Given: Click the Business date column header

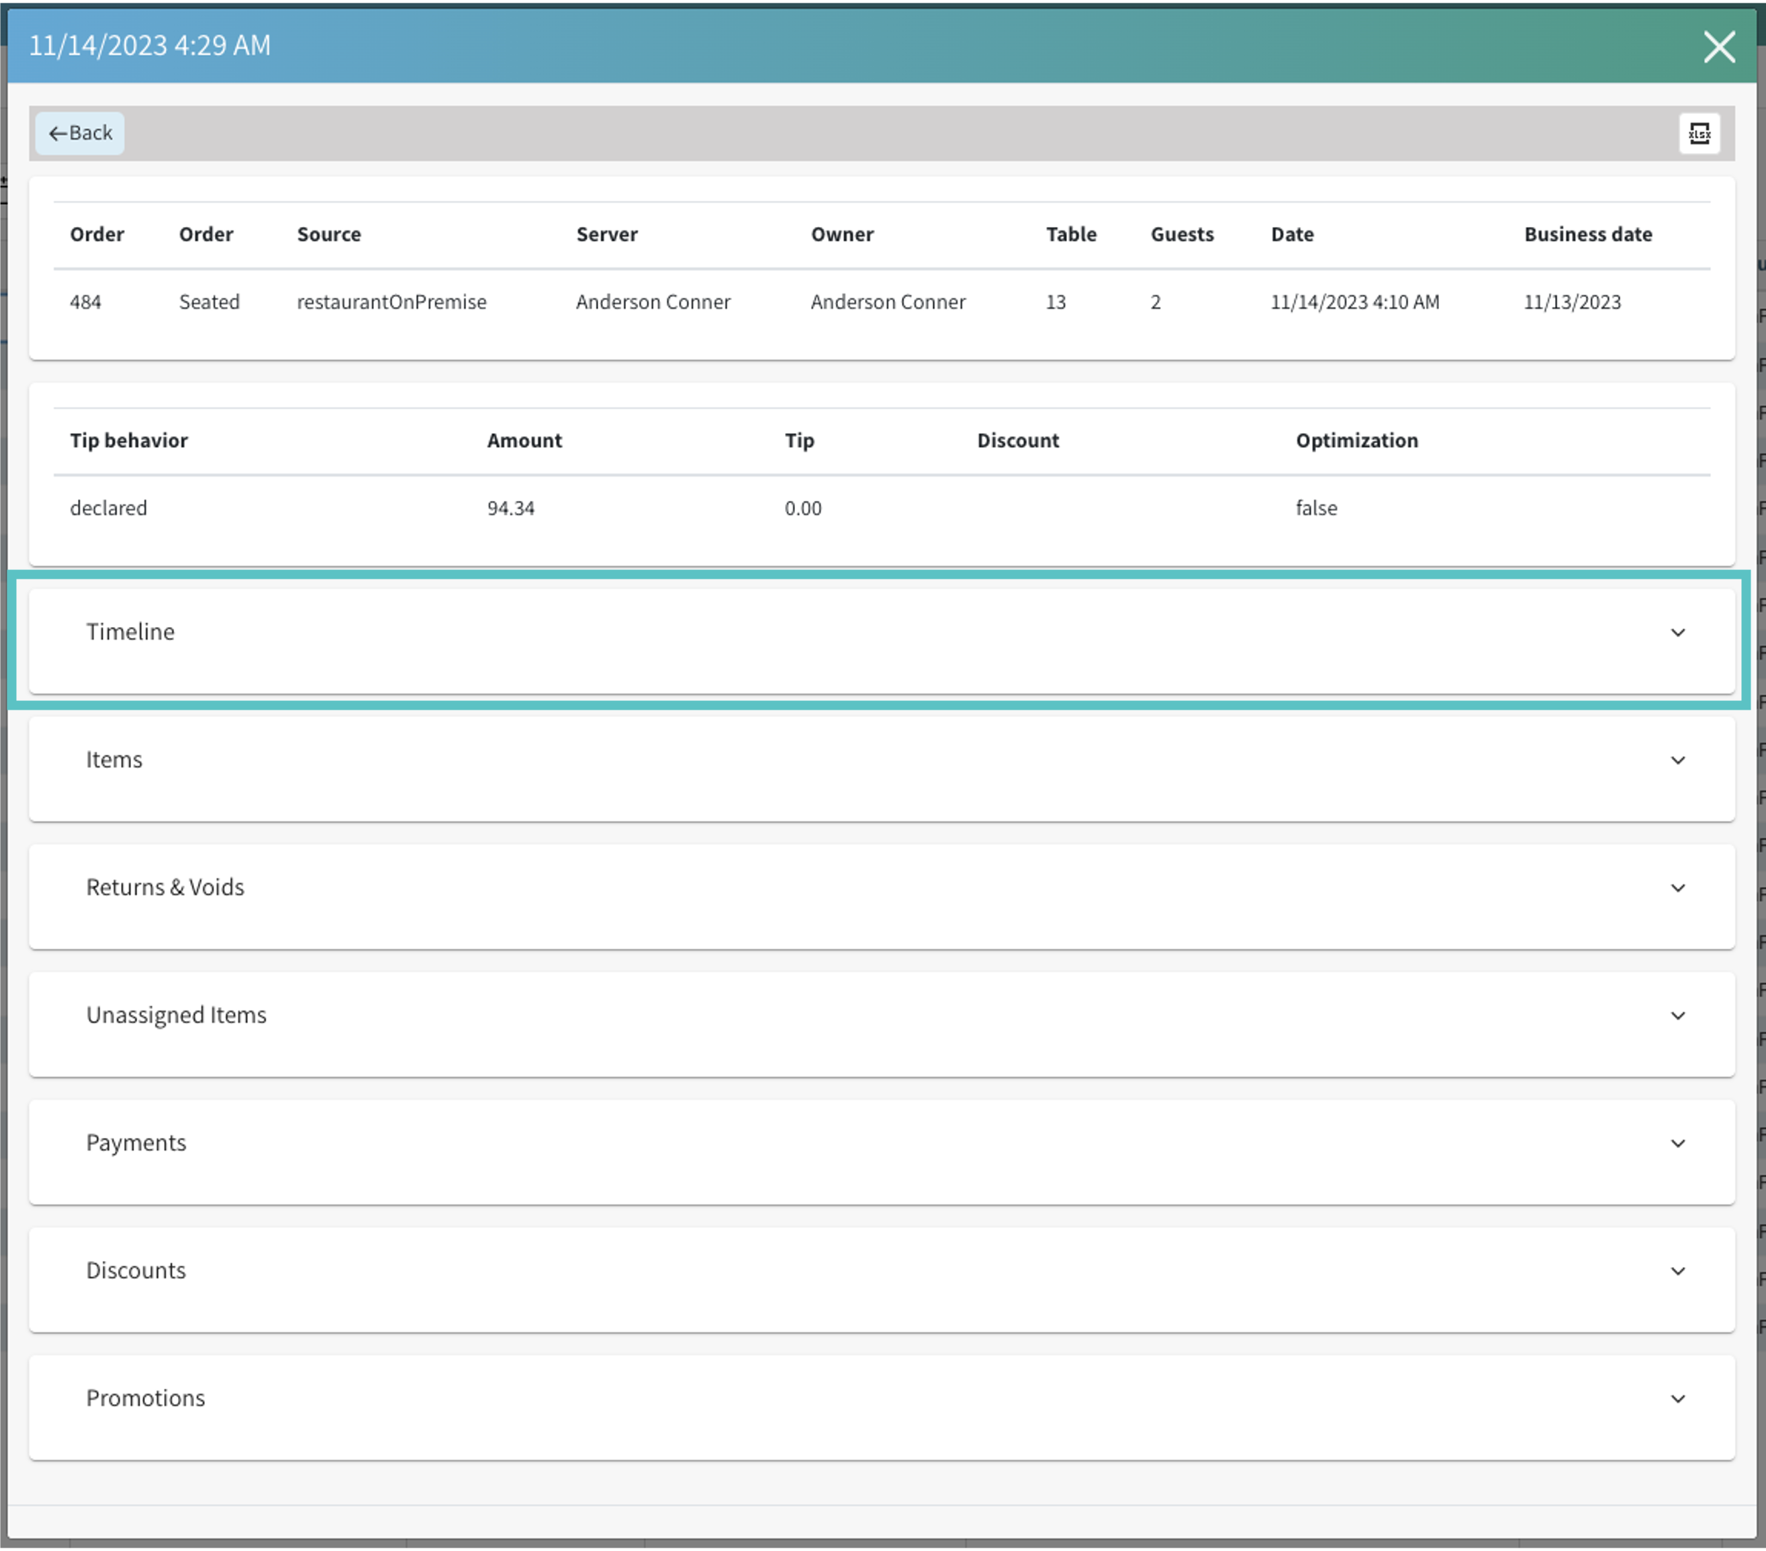Looking at the screenshot, I should (x=1587, y=234).
